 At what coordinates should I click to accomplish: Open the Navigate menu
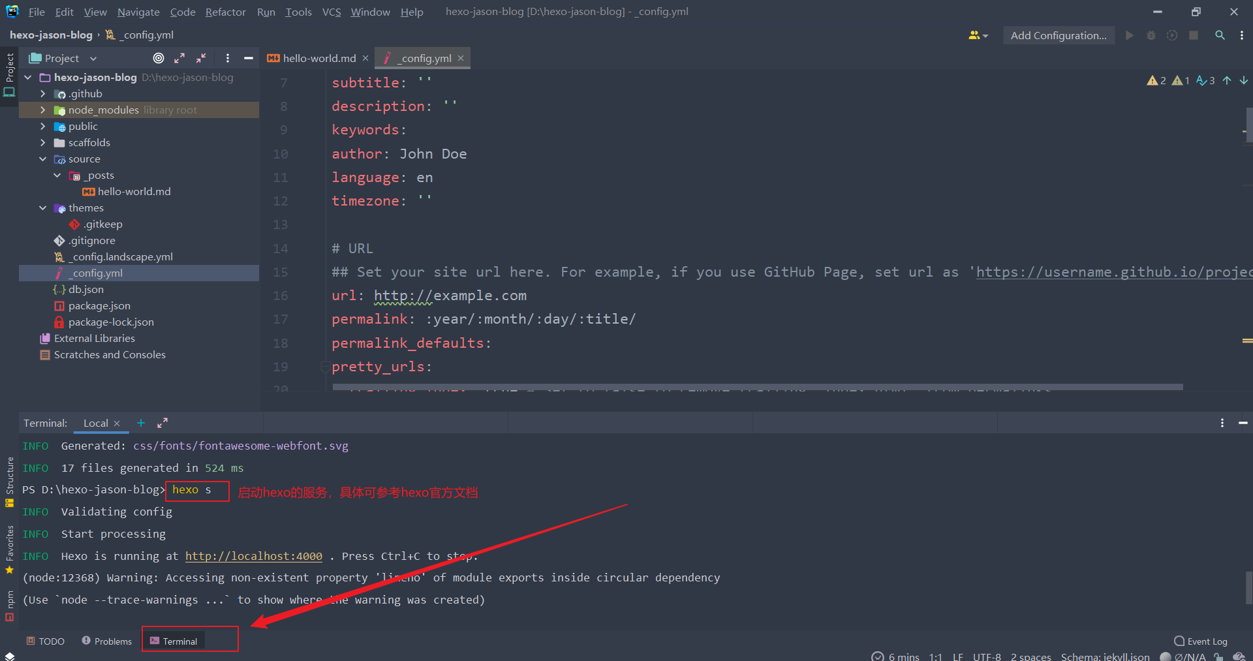[138, 12]
